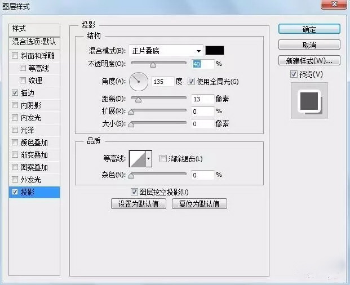Open the shadow color swatch
The image size is (350, 285).
(215, 51)
